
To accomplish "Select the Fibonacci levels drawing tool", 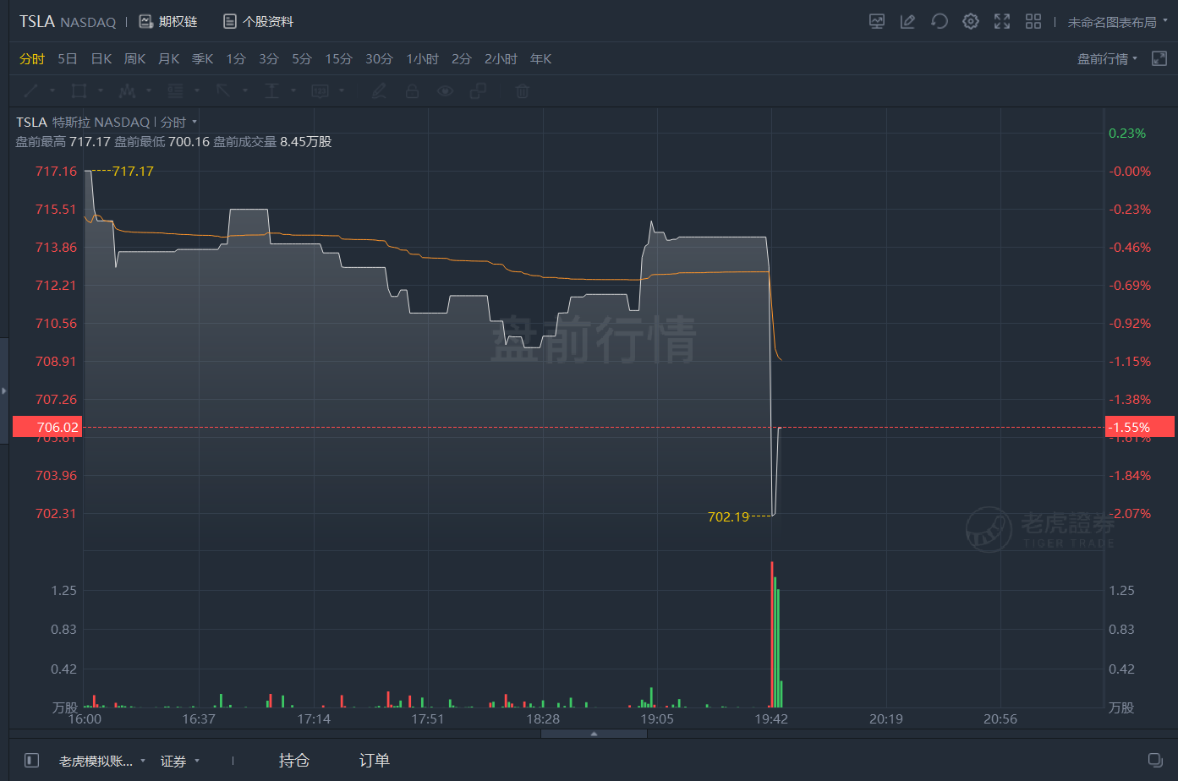I will (176, 90).
